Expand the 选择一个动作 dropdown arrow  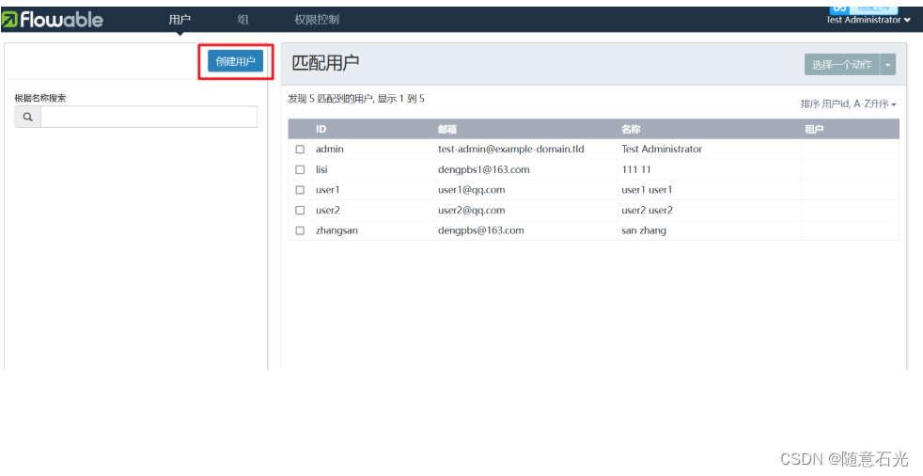[887, 64]
